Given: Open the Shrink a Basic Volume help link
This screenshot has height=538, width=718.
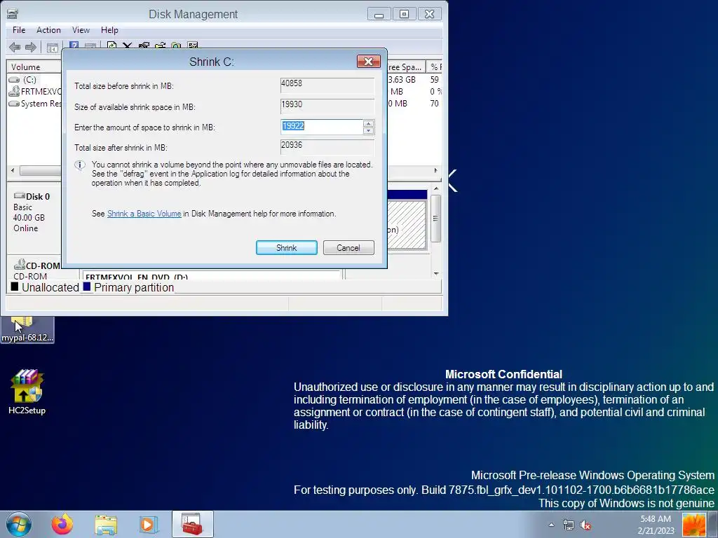Looking at the screenshot, I should point(144,214).
